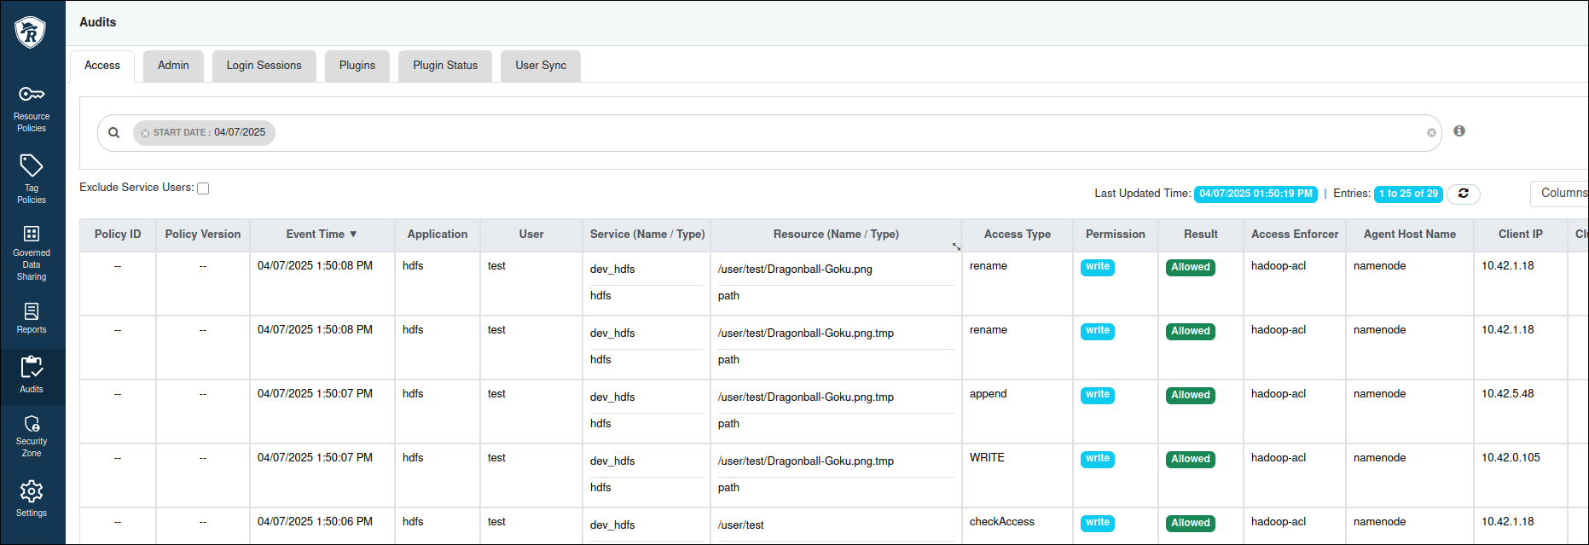Click the Resource (Name / Type) header

pyautogui.click(x=836, y=235)
